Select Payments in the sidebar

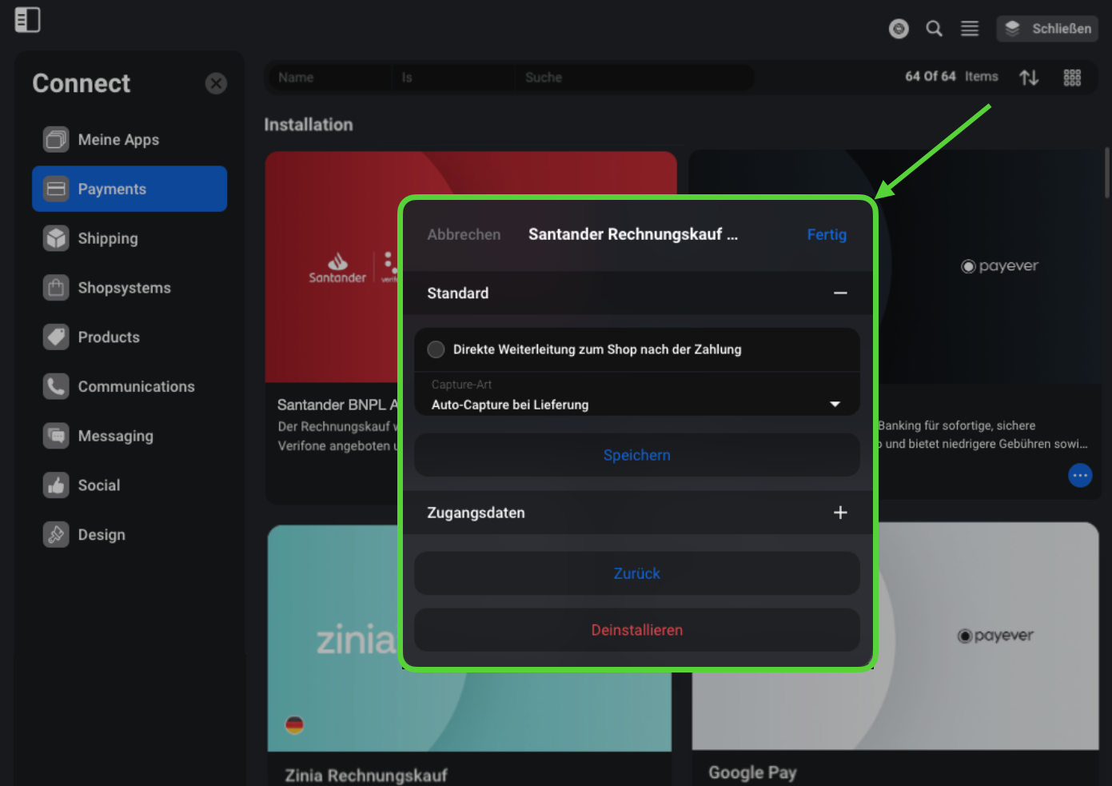tap(130, 189)
